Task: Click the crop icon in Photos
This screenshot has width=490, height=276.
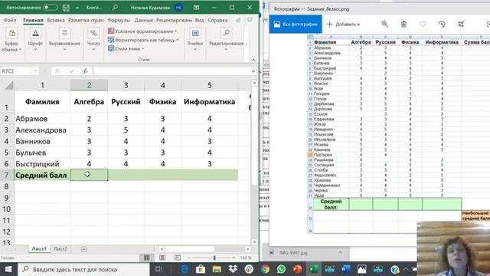Action: (x=461, y=24)
